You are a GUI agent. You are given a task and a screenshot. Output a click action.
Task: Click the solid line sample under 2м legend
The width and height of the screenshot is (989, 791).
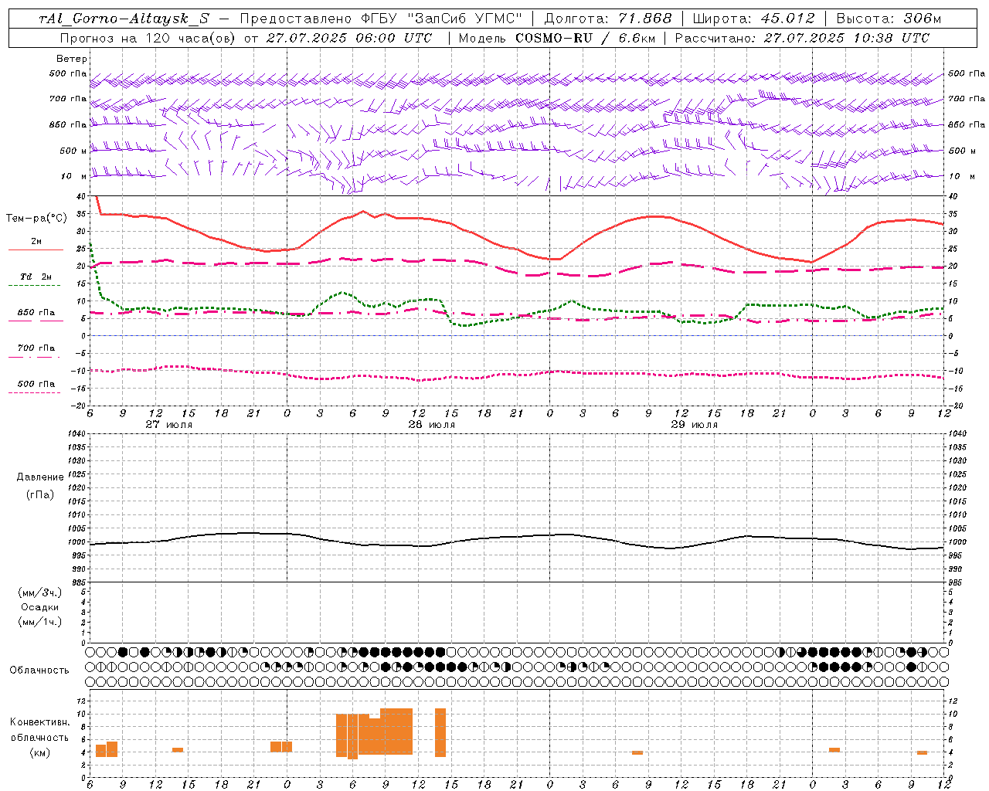coord(36,250)
